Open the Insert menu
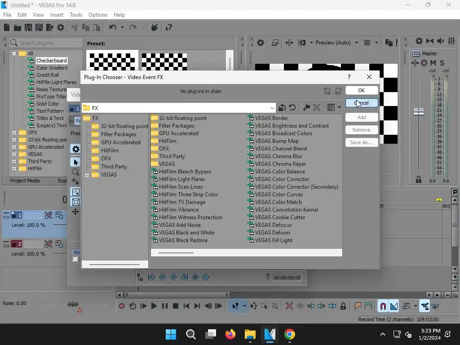The image size is (460, 345). (57, 15)
